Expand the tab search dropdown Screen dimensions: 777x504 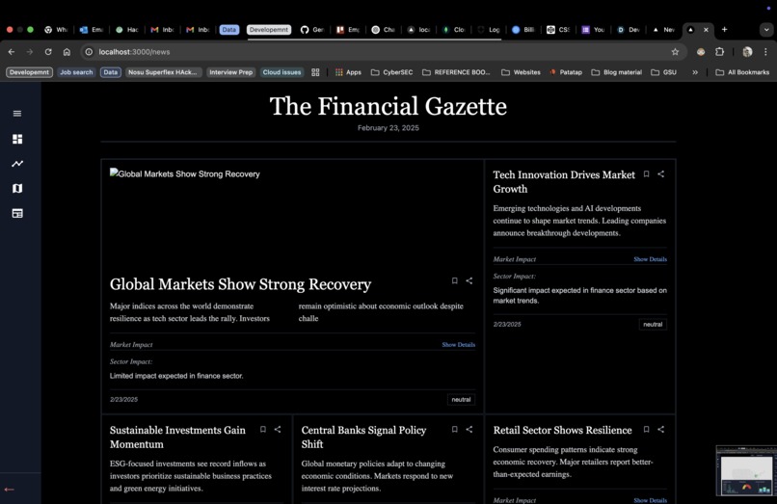766,30
